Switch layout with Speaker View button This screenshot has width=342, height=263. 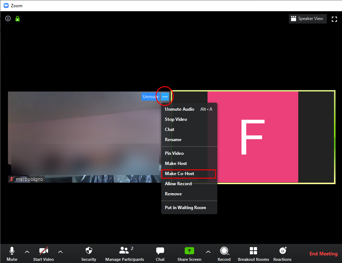(x=308, y=19)
